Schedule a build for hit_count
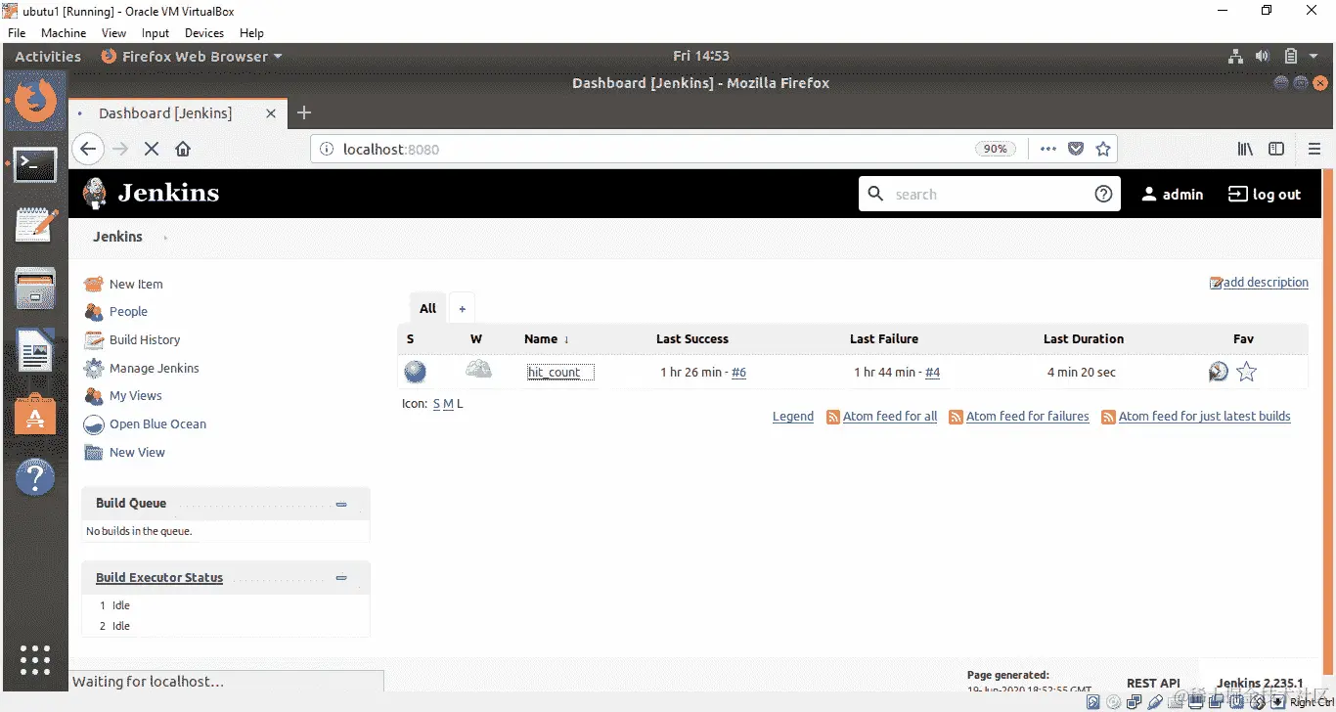Screen dimensions: 1336x712 (1218, 372)
